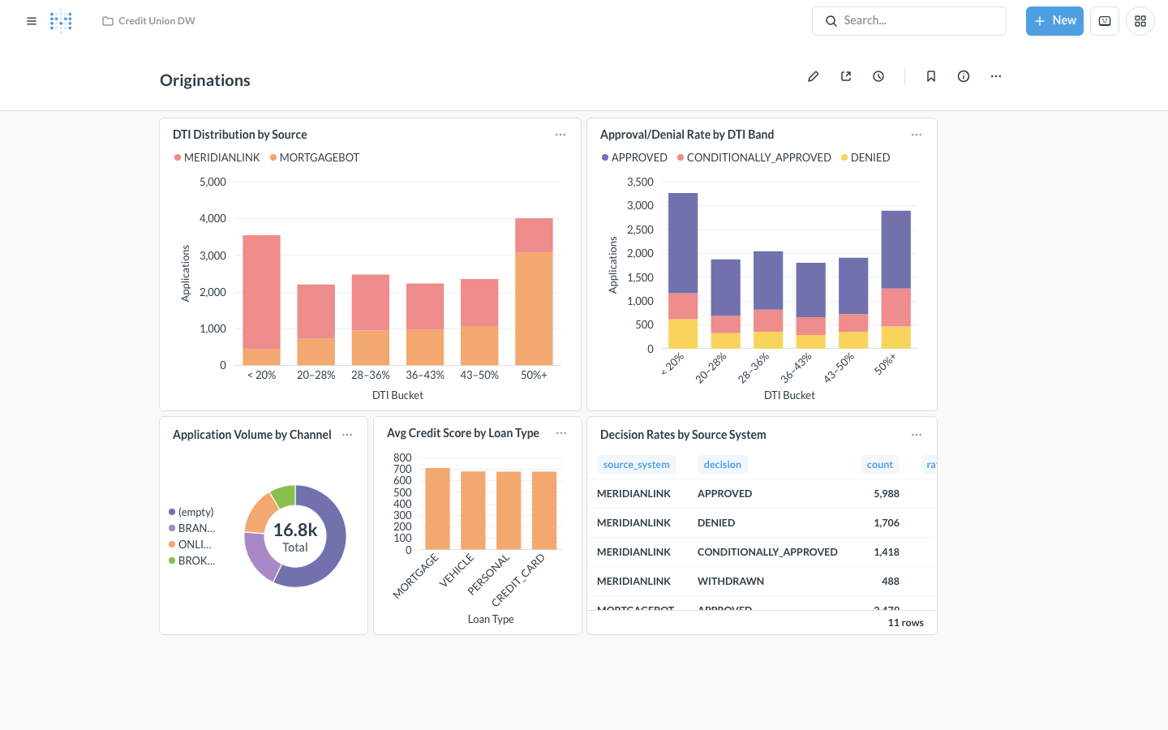Toggle MORTGAGEBOT legend series
This screenshot has height=730, width=1168.
click(x=315, y=157)
